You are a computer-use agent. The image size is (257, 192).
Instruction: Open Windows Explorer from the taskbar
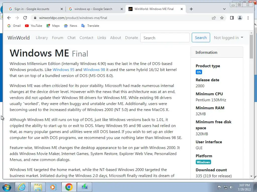[38, 187]
